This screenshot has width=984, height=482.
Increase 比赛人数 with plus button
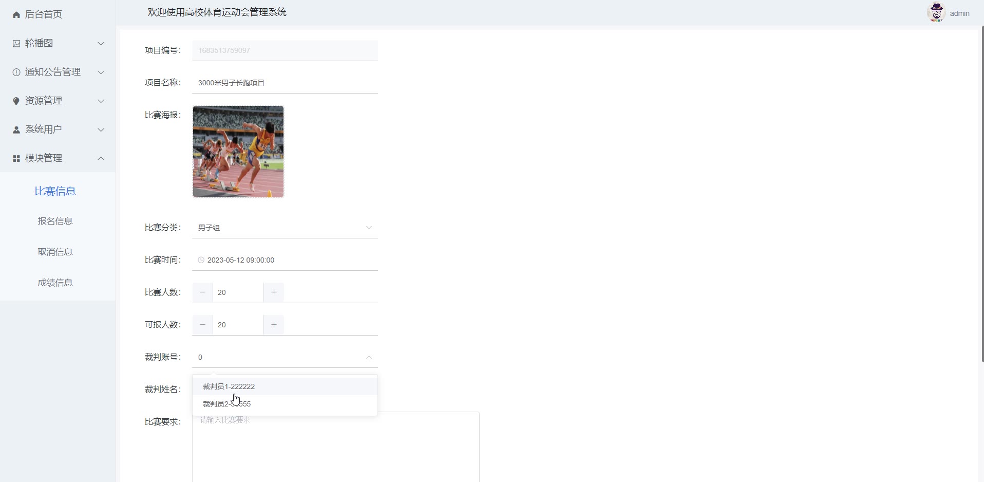274,292
